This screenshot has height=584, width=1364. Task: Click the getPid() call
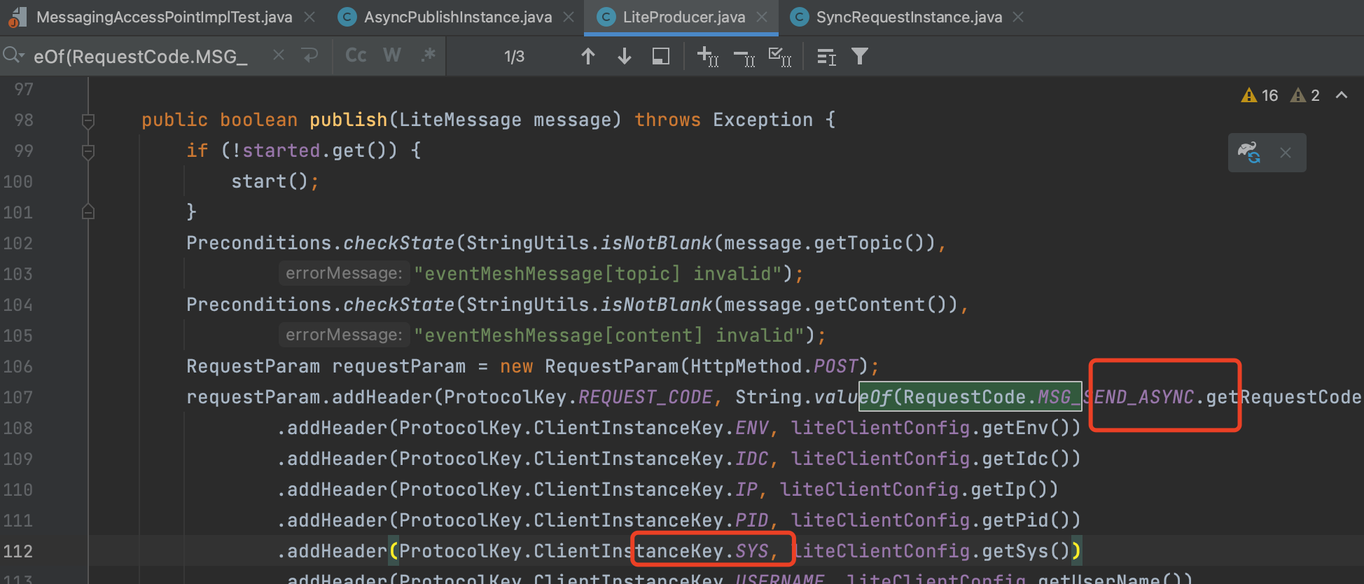(1026, 520)
